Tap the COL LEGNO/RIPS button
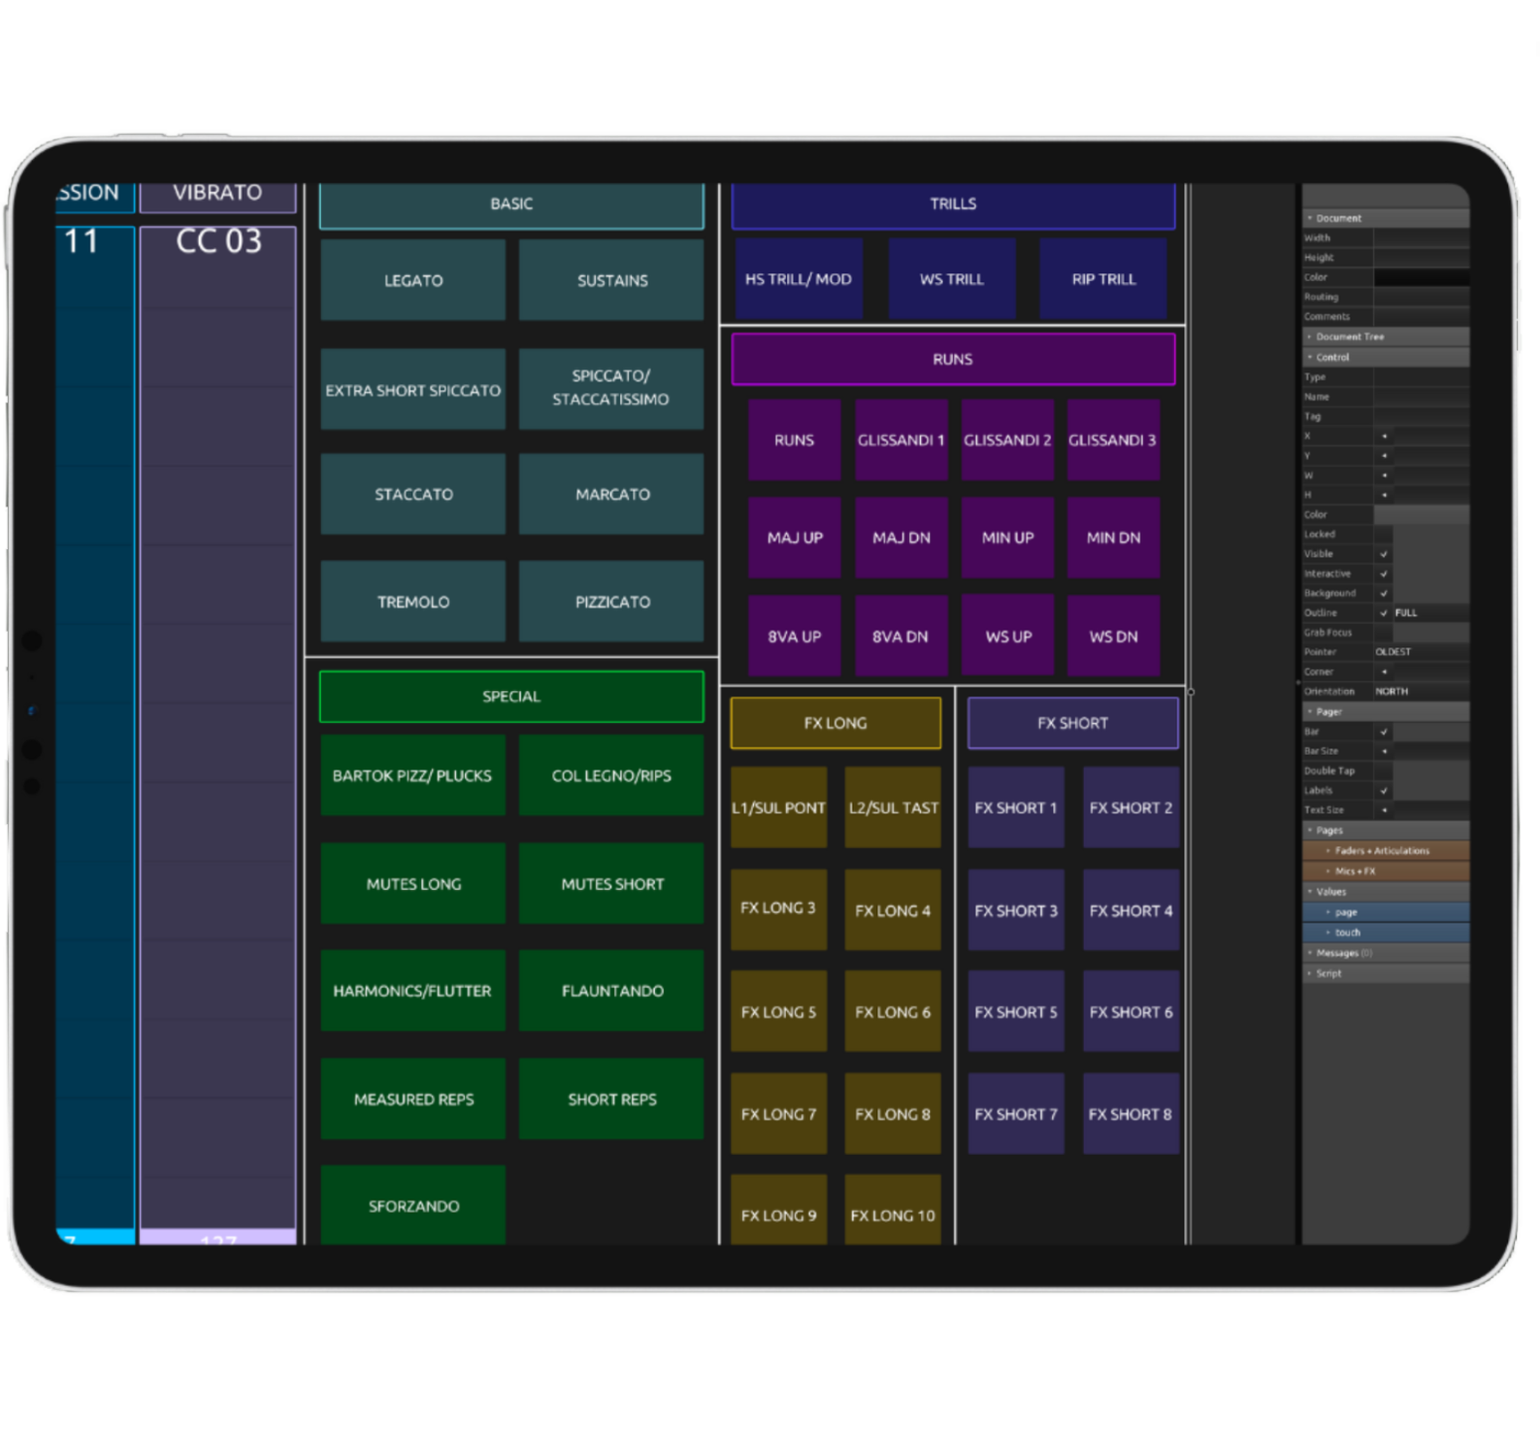 point(612,776)
